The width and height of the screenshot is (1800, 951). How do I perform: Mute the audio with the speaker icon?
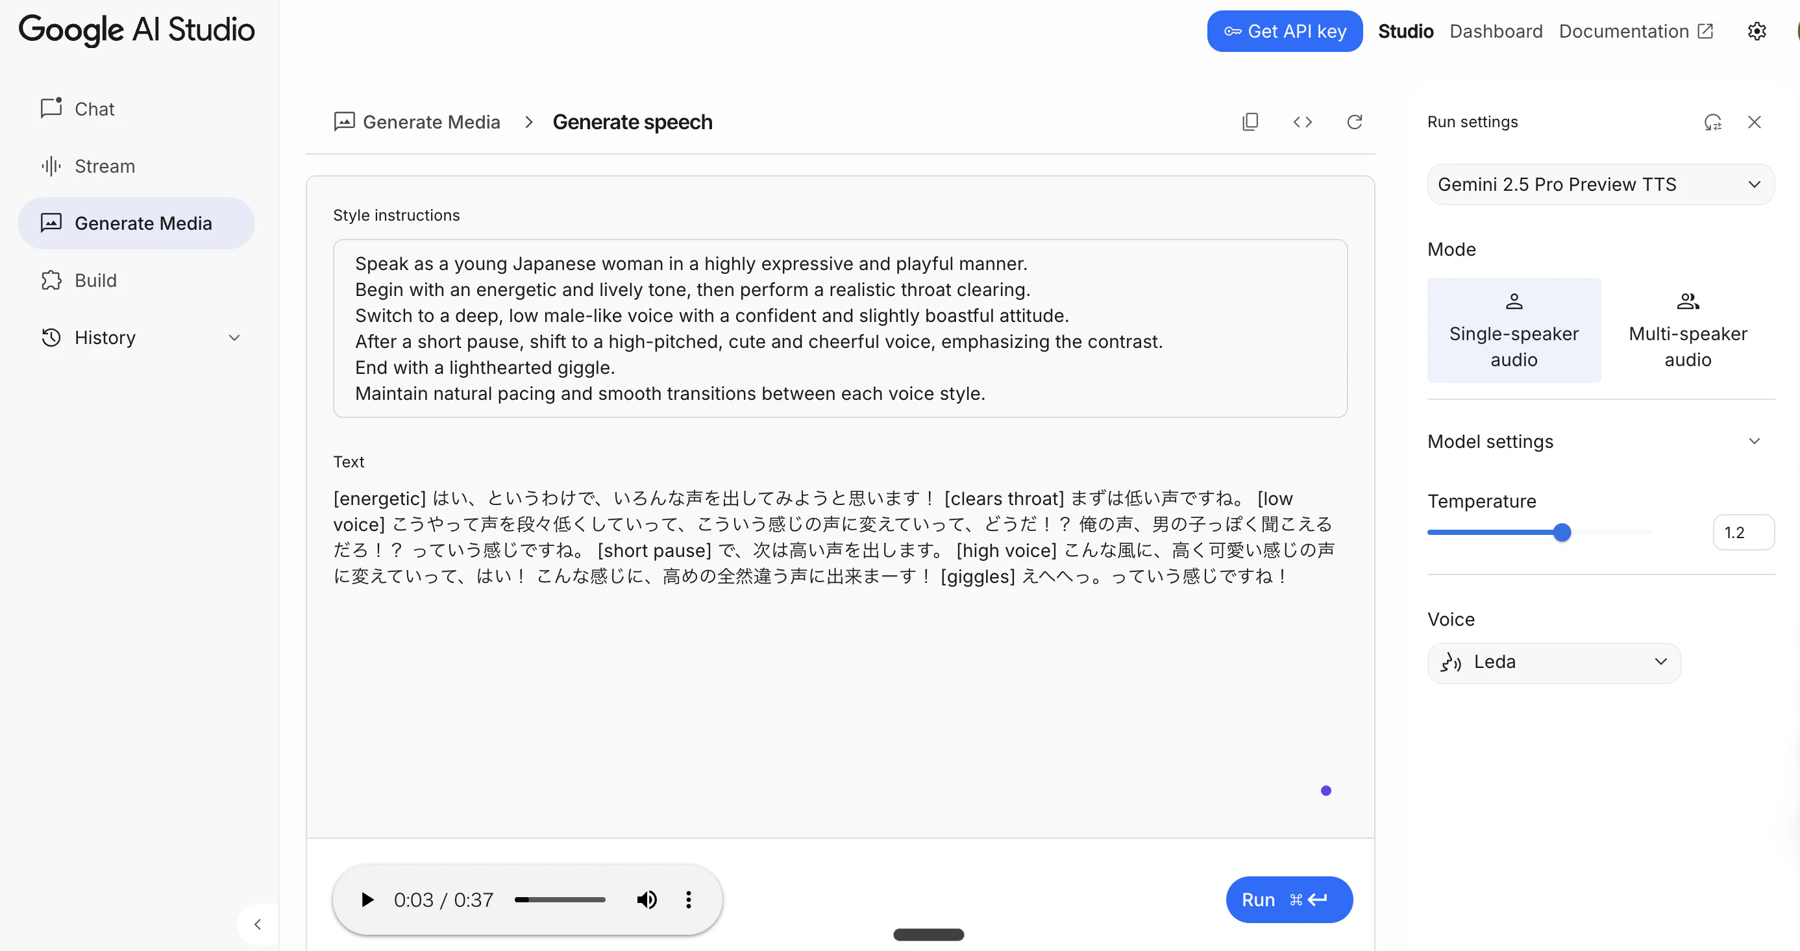(x=647, y=900)
